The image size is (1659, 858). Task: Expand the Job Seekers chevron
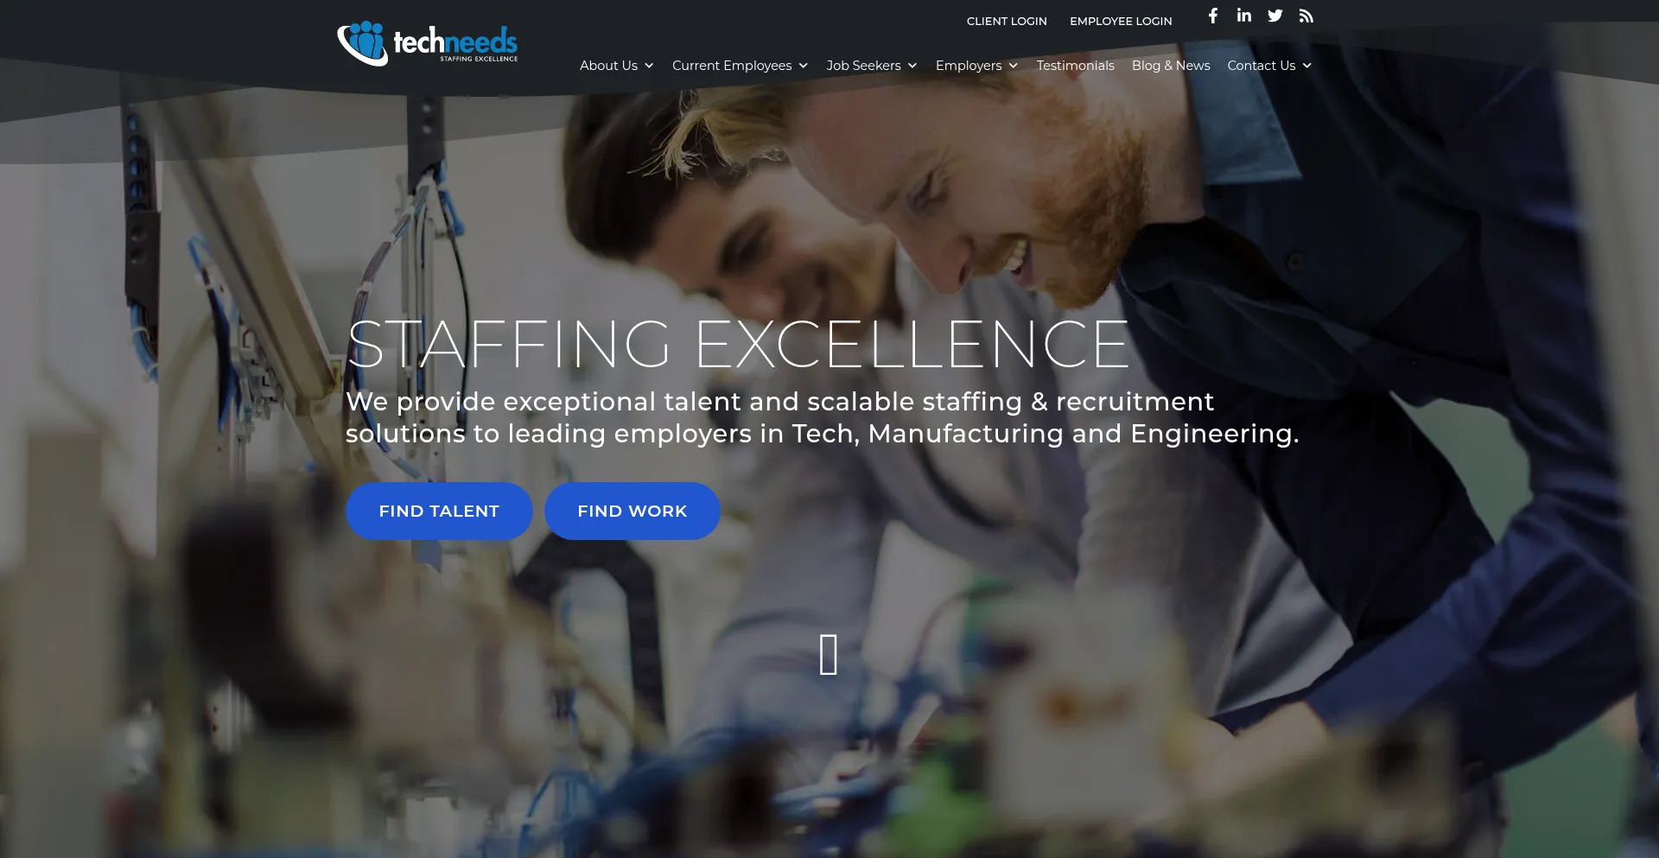pyautogui.click(x=912, y=66)
